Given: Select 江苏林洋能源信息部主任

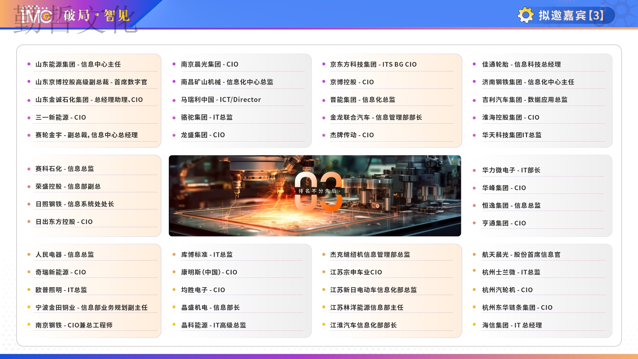Looking at the screenshot, I should [367, 307].
